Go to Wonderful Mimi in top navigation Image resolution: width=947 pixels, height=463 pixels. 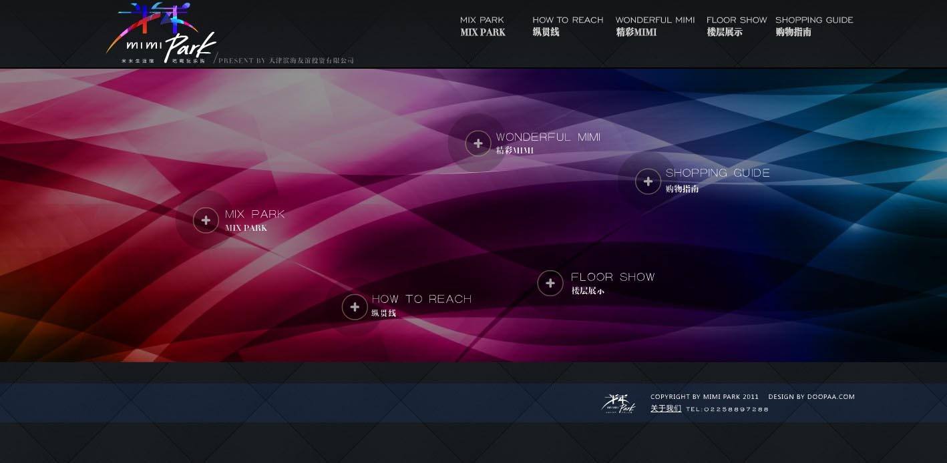[x=654, y=26]
